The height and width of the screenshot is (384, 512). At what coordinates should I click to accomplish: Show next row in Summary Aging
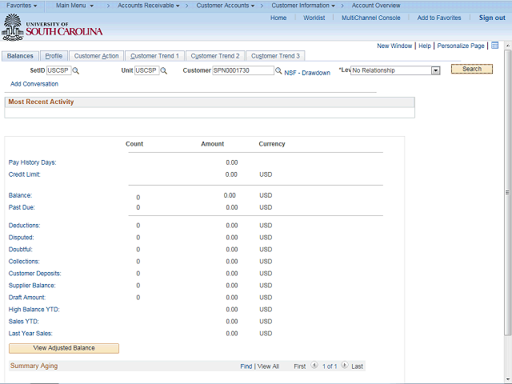[x=345, y=365]
